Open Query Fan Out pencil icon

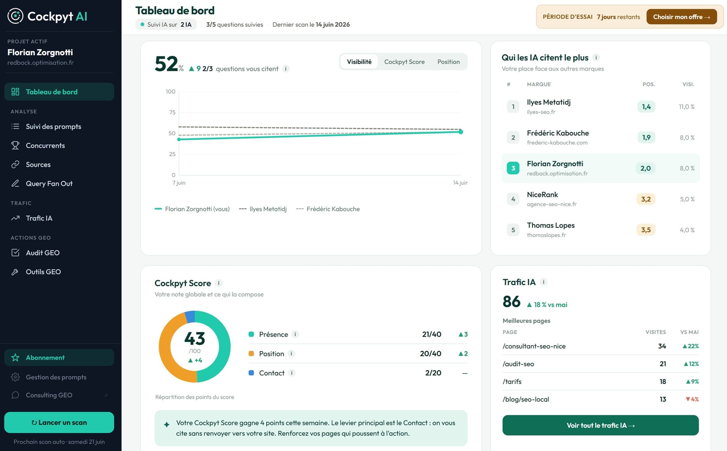click(x=15, y=183)
